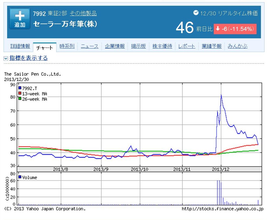Screen dimensions: 270x220
Task: Open the みんかぶ link
Action: 238,46
